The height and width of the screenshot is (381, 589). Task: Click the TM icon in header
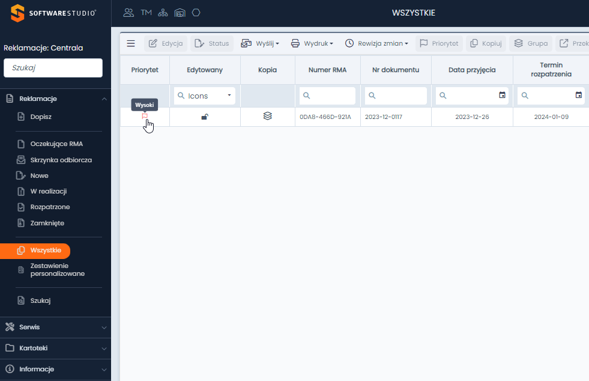146,13
